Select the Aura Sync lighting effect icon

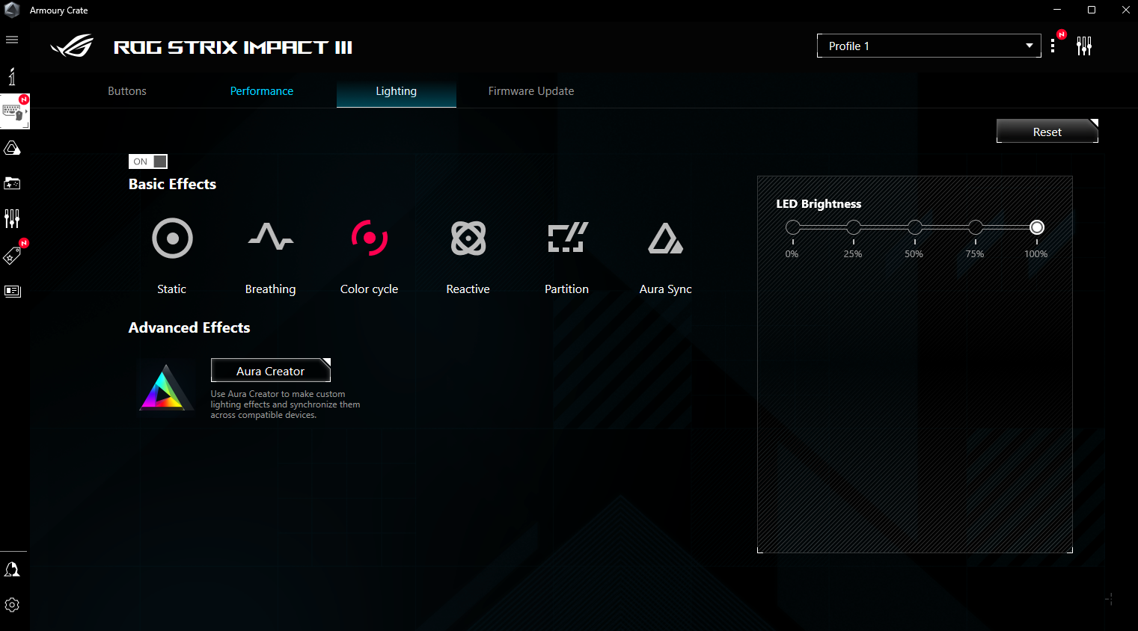tap(665, 238)
